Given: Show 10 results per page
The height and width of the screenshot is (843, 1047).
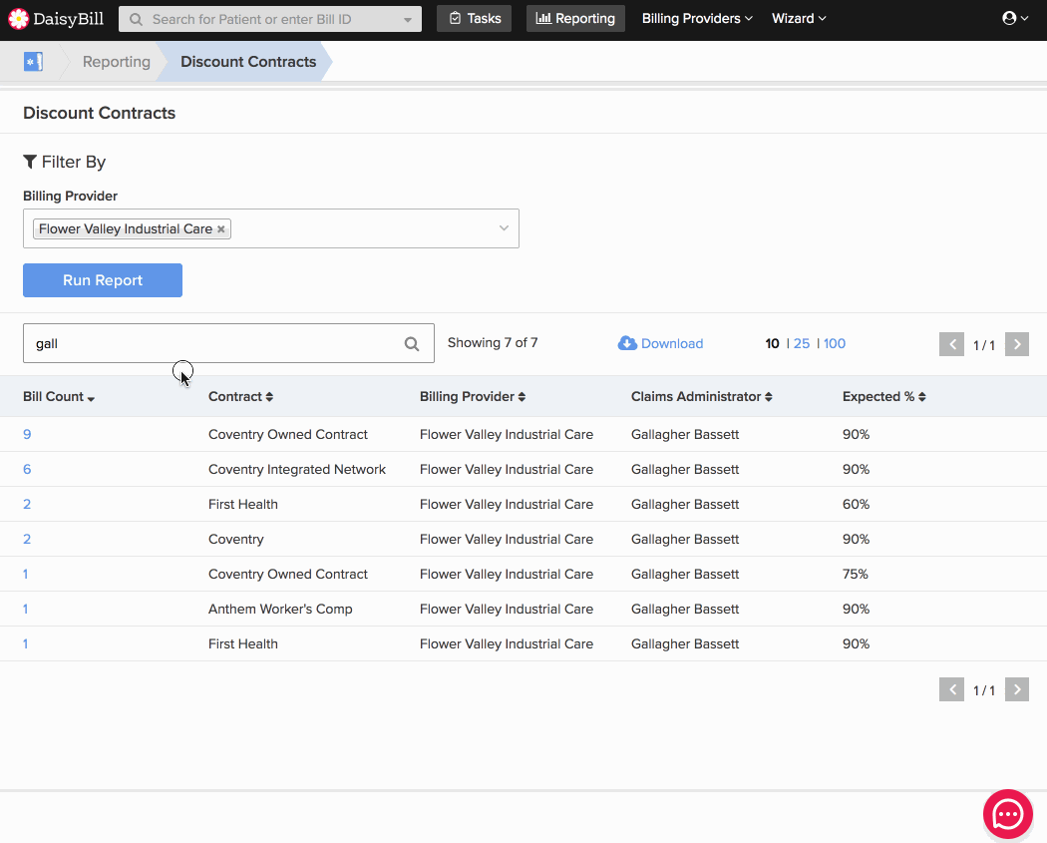Looking at the screenshot, I should 772,343.
